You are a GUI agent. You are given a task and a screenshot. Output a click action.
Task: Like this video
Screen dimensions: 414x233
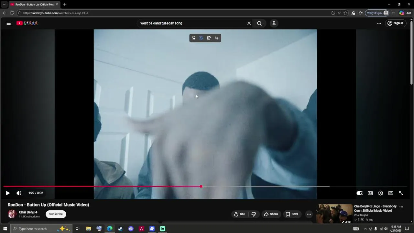239,214
